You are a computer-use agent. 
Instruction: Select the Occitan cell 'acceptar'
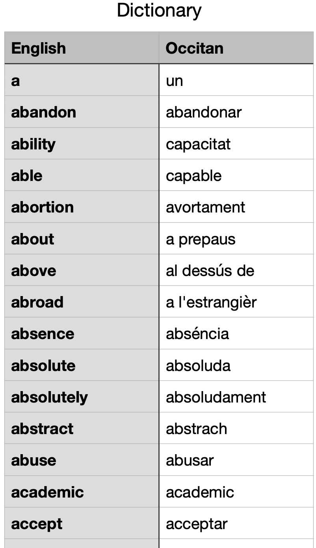197,524
